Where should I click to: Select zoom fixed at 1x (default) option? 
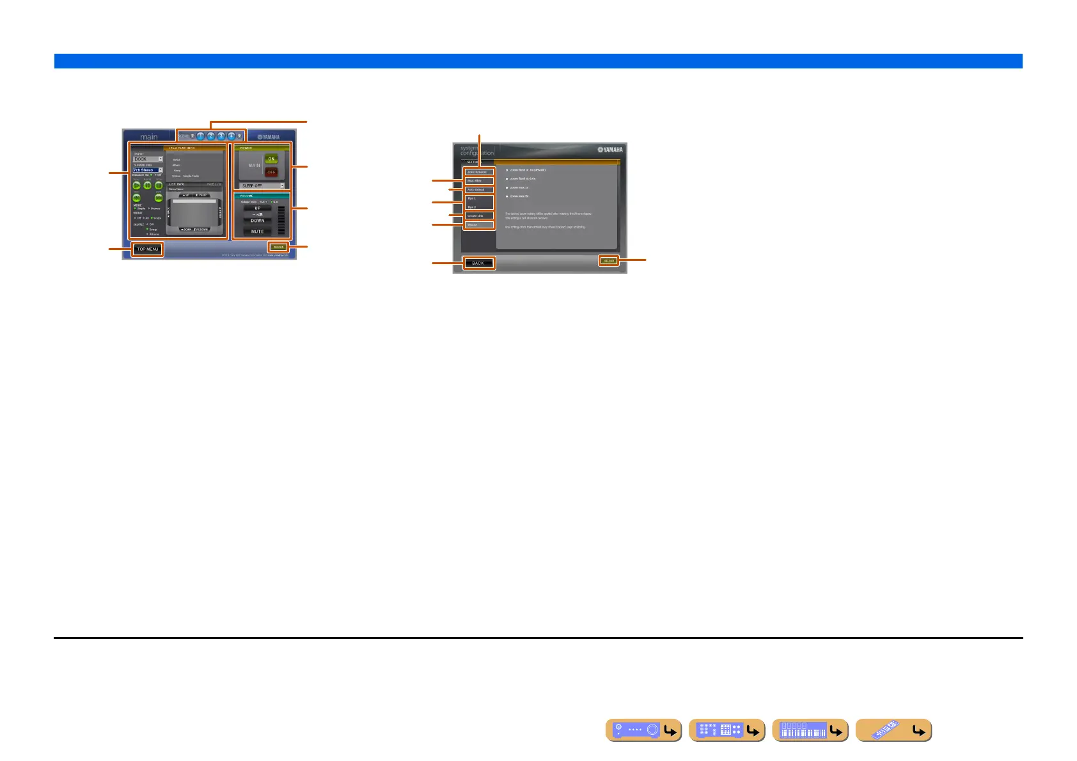[x=507, y=170]
